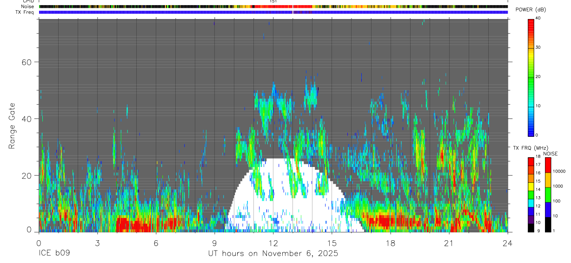Click the 24 hour tick on UT axis
The width and height of the screenshot is (571, 263).
[x=508, y=243]
